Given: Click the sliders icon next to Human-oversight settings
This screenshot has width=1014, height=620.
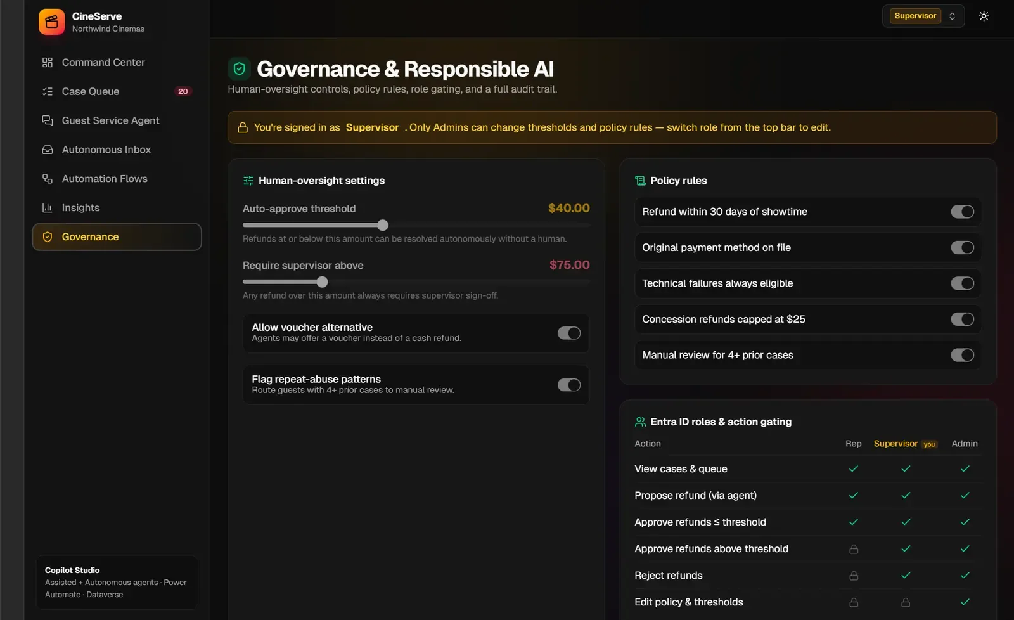Looking at the screenshot, I should click(248, 181).
